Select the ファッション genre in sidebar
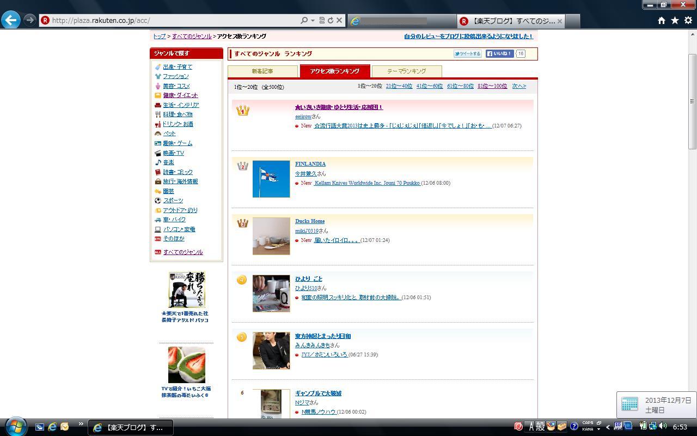The height and width of the screenshot is (436, 697). (176, 76)
